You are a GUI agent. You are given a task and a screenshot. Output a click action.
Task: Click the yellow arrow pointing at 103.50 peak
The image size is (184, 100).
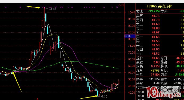(x=32, y=7)
